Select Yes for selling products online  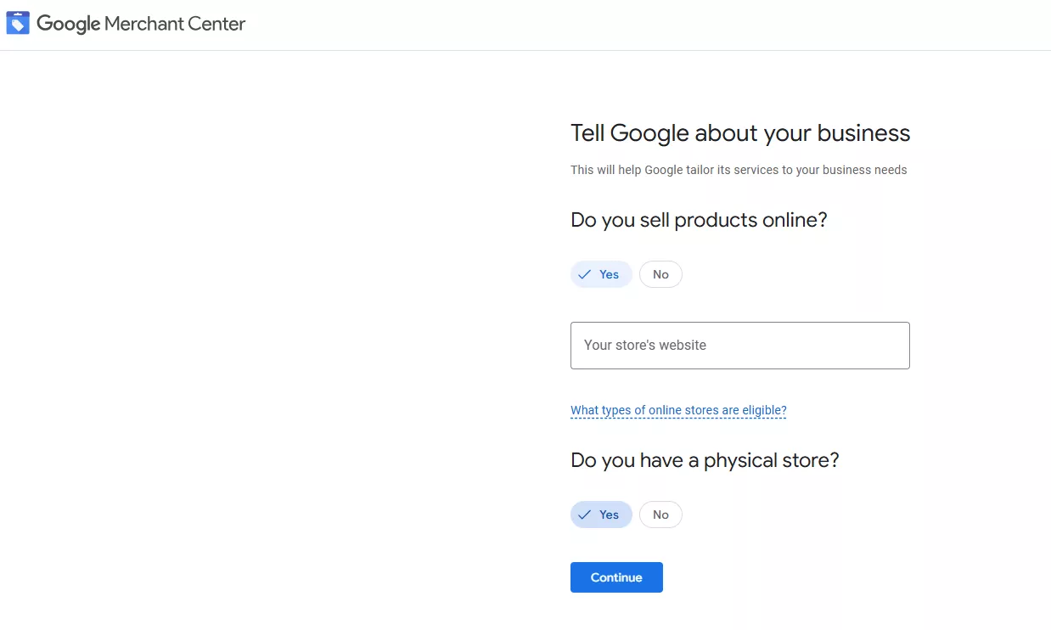[x=602, y=274]
